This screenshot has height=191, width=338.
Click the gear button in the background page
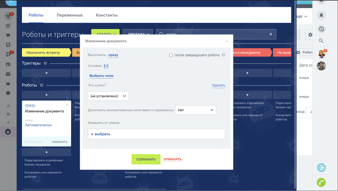[x=310, y=35]
